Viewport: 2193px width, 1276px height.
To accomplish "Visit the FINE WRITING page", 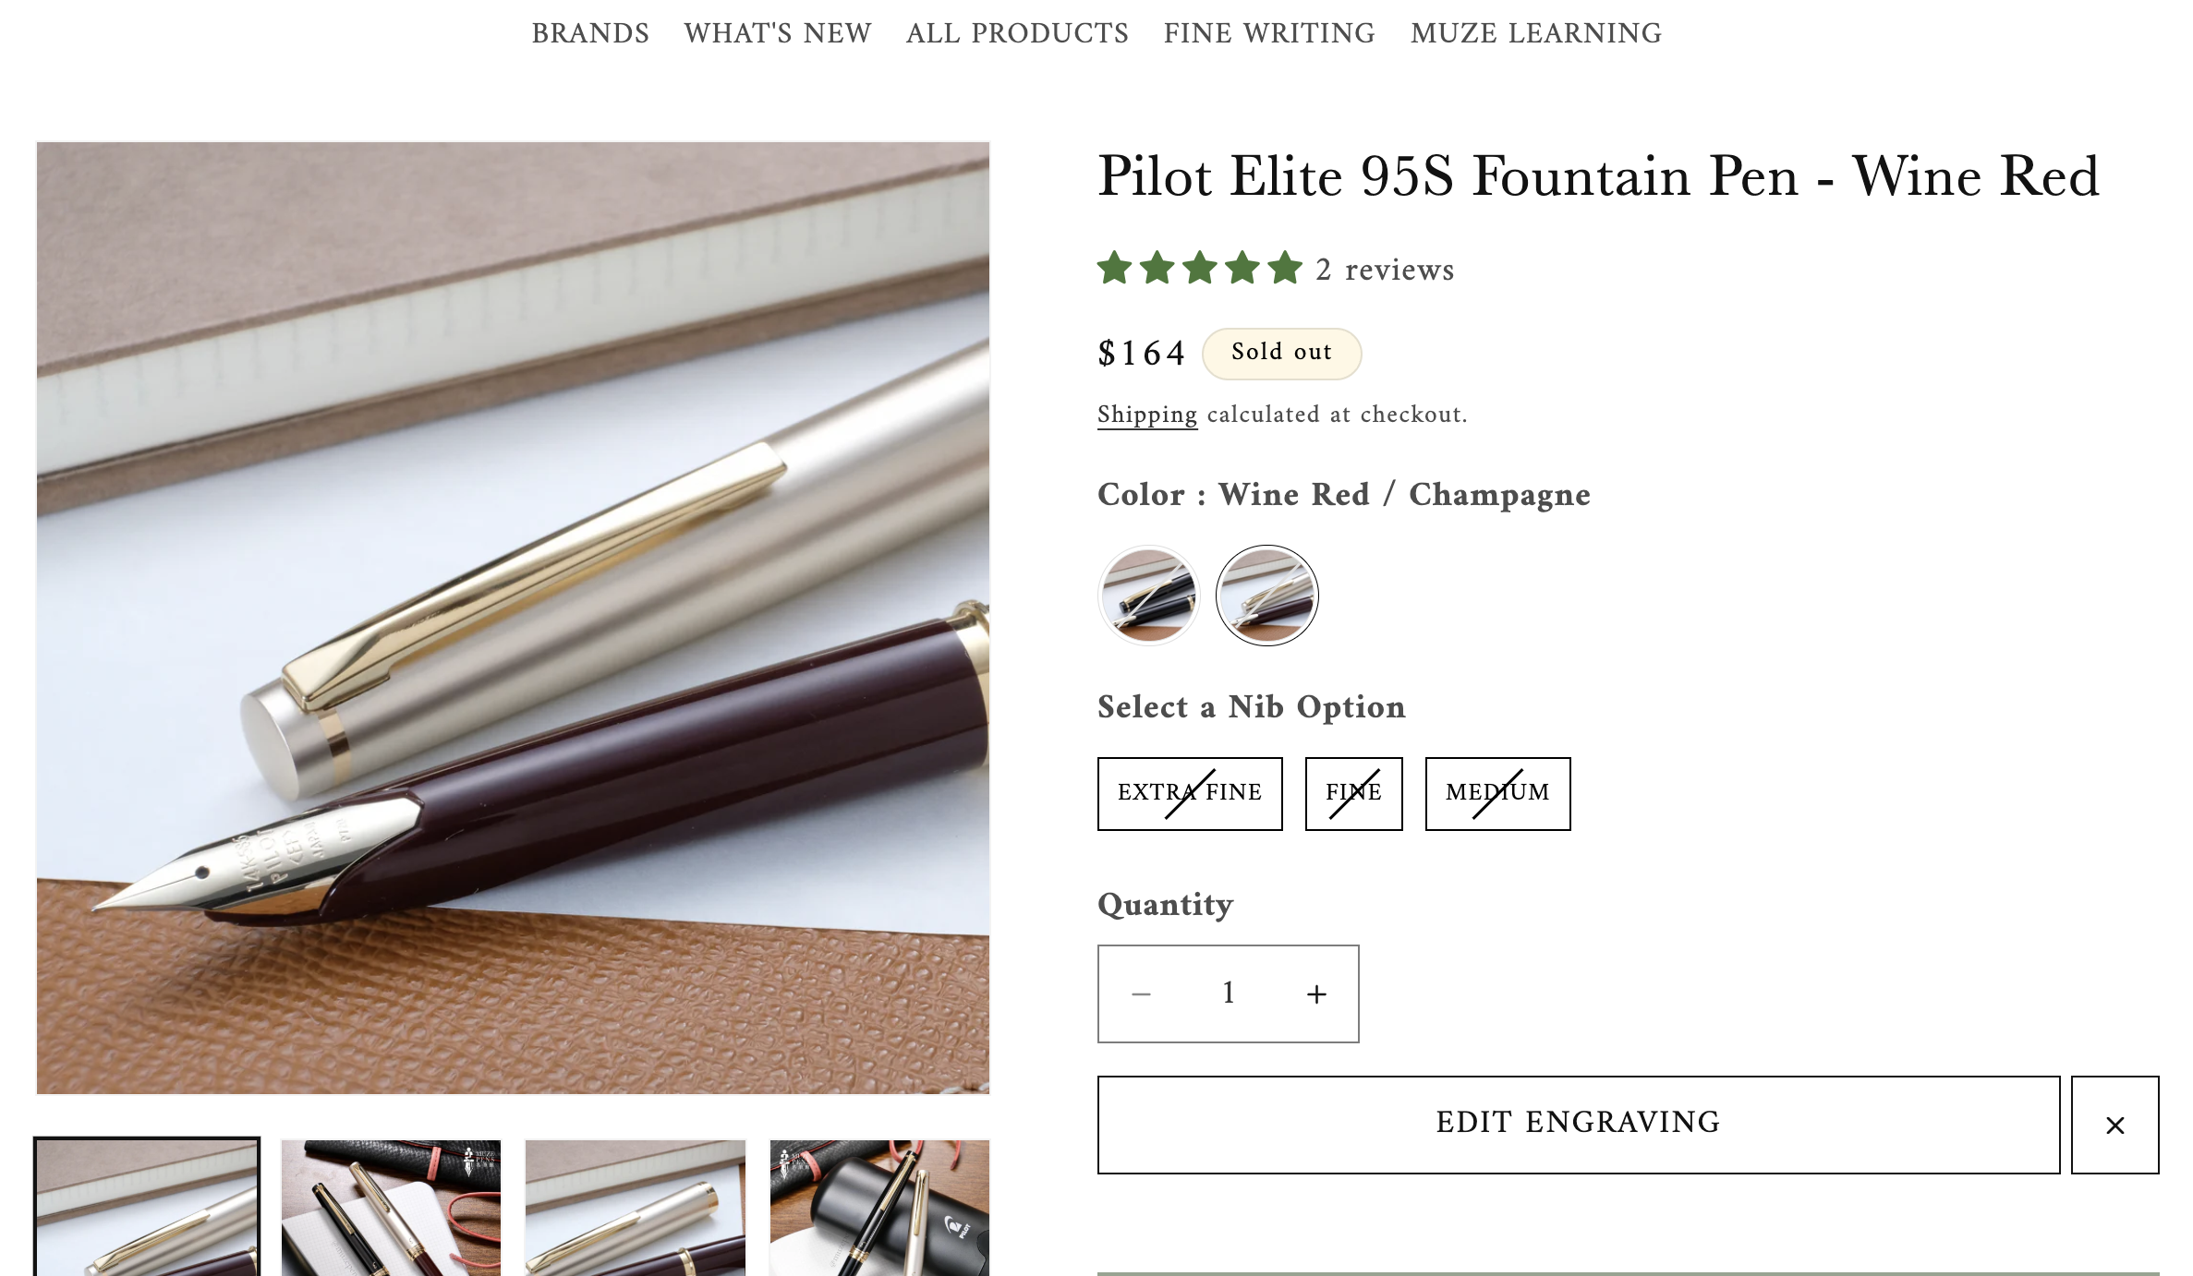I will click(x=1268, y=34).
